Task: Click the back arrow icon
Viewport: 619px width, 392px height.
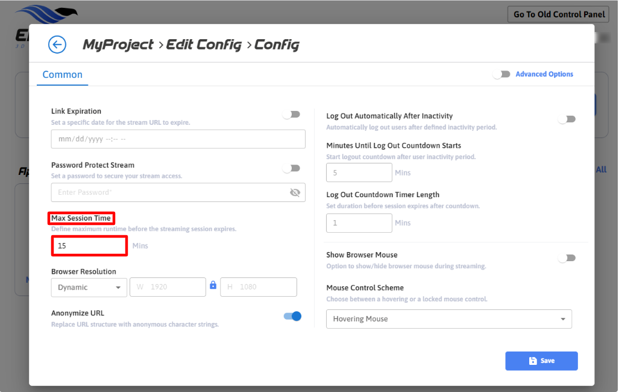Action: click(57, 45)
